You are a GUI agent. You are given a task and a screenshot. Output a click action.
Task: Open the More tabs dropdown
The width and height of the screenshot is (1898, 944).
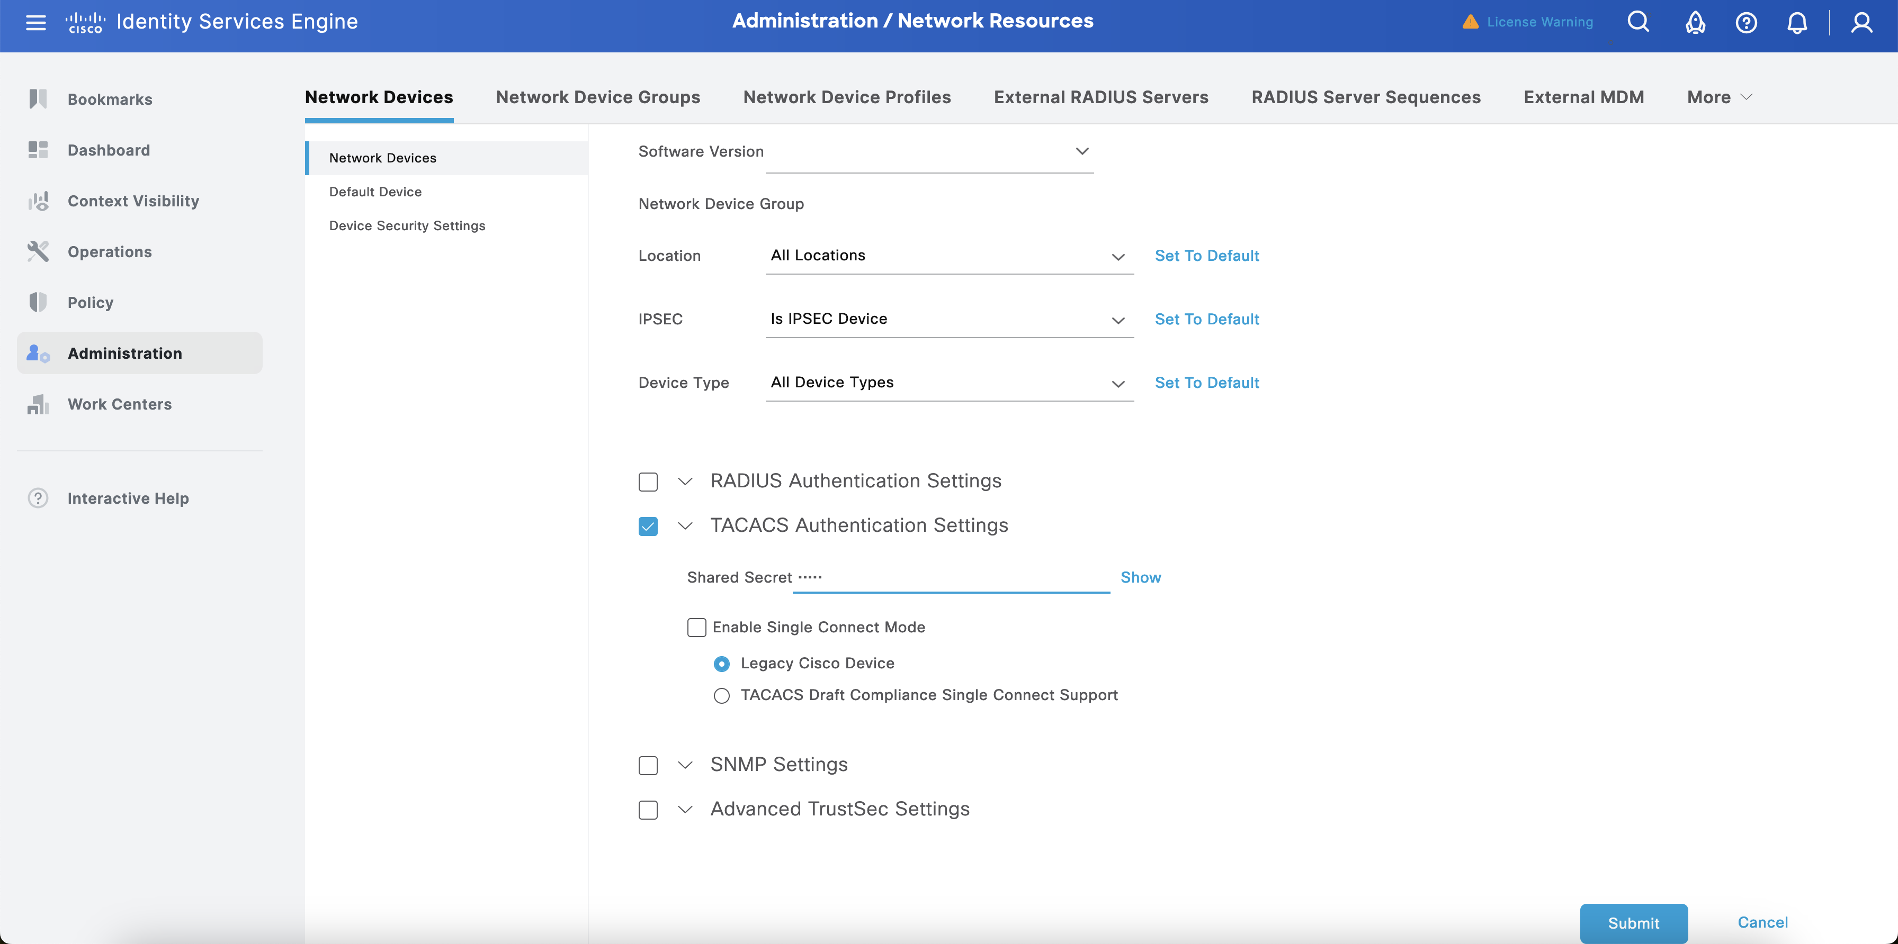tap(1720, 96)
